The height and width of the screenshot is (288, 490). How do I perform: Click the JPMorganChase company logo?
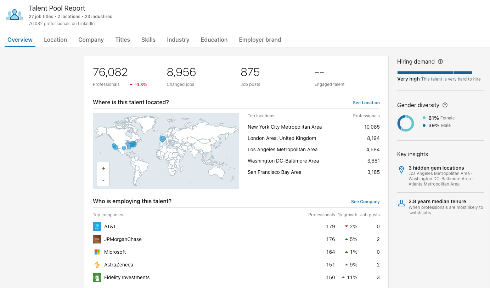click(97, 239)
